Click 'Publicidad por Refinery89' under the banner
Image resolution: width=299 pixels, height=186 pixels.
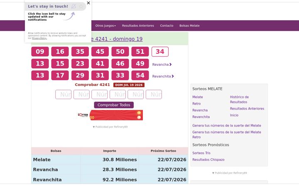tap(110, 127)
